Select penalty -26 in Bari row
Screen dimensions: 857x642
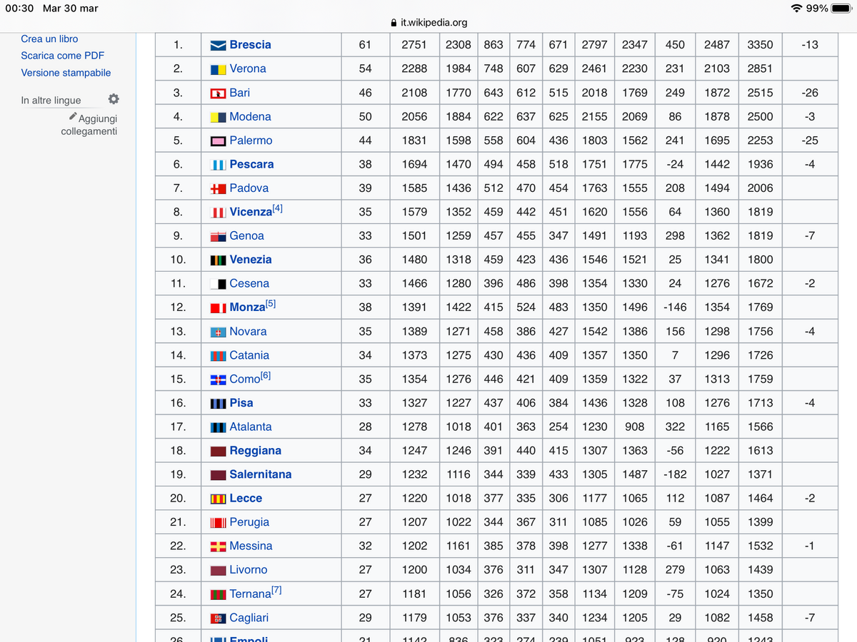point(810,93)
